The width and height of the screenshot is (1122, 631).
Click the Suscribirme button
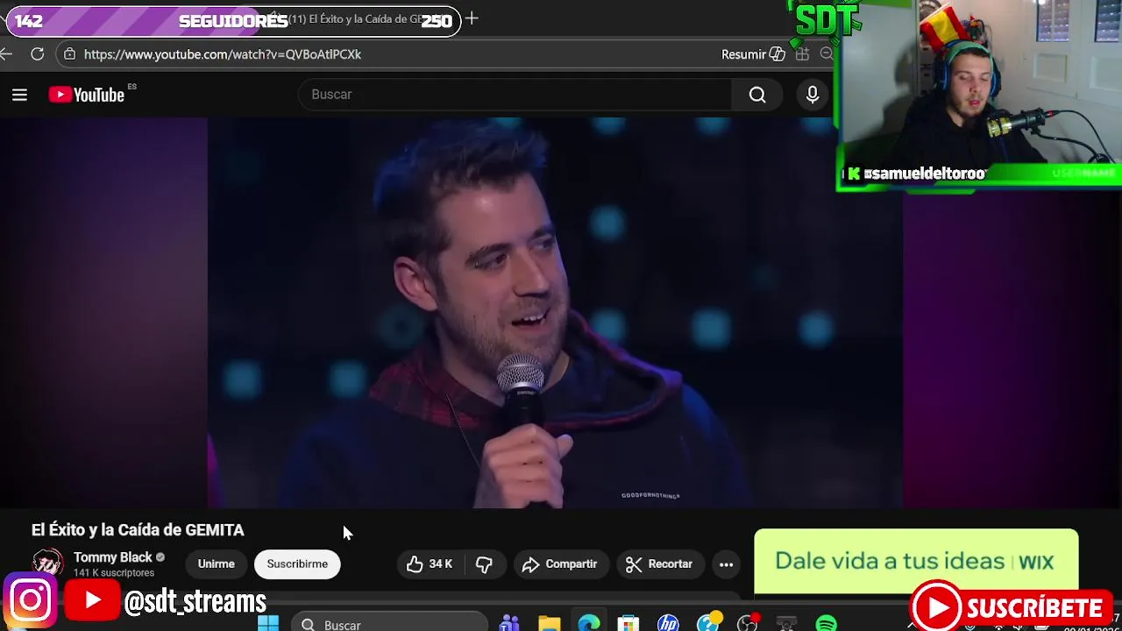coord(297,564)
